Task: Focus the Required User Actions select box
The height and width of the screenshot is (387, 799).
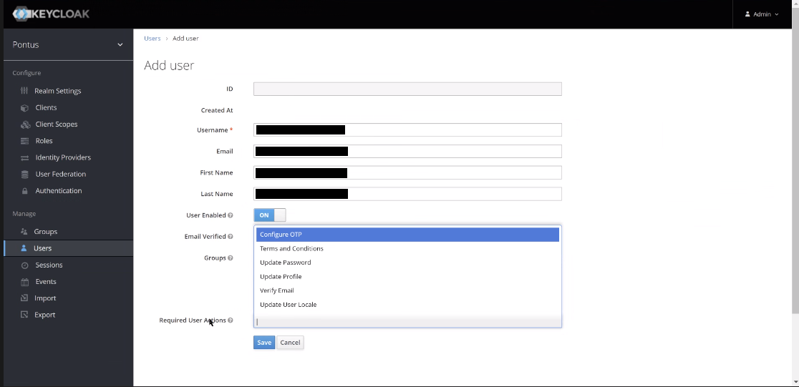Action: point(407,321)
